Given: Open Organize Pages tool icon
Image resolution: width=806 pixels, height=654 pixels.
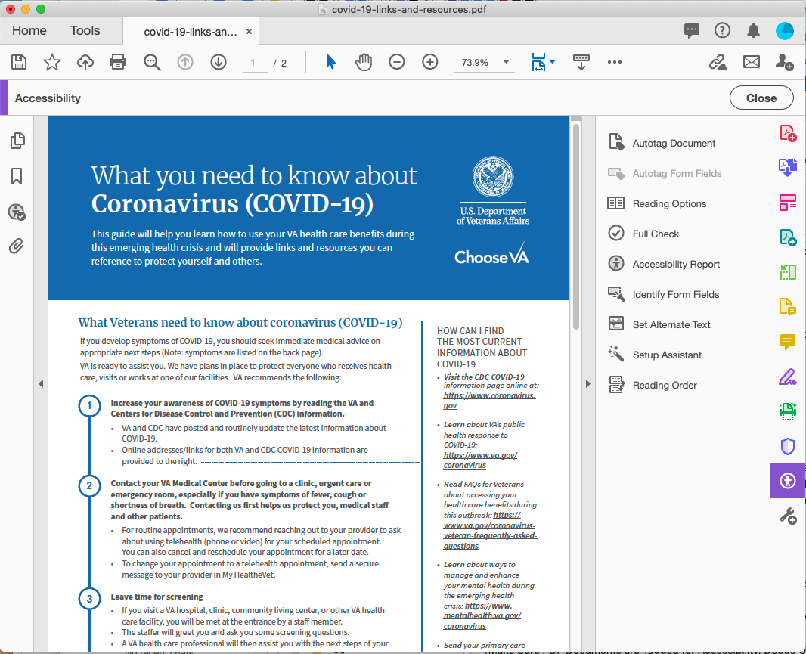Looking at the screenshot, I should [788, 271].
